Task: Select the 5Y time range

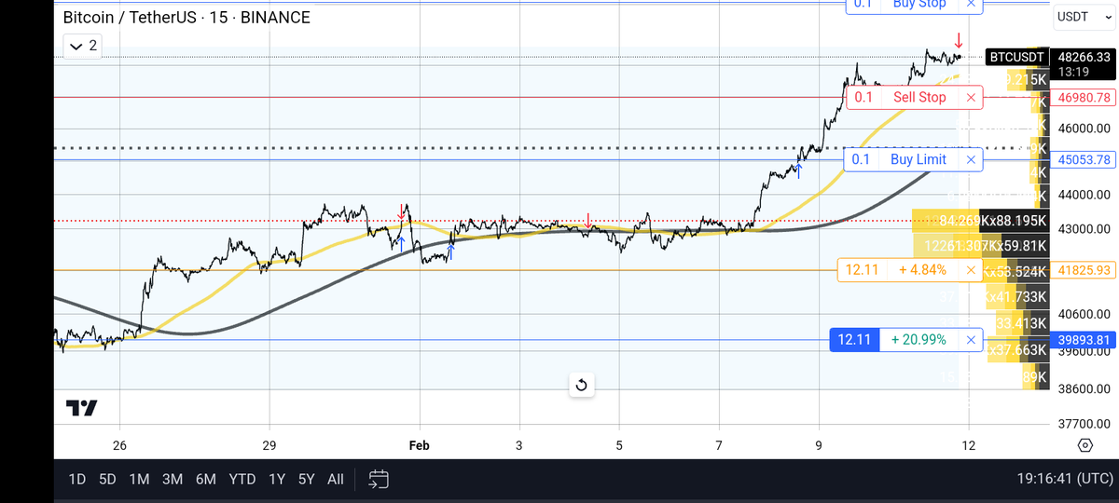Action: tap(307, 480)
